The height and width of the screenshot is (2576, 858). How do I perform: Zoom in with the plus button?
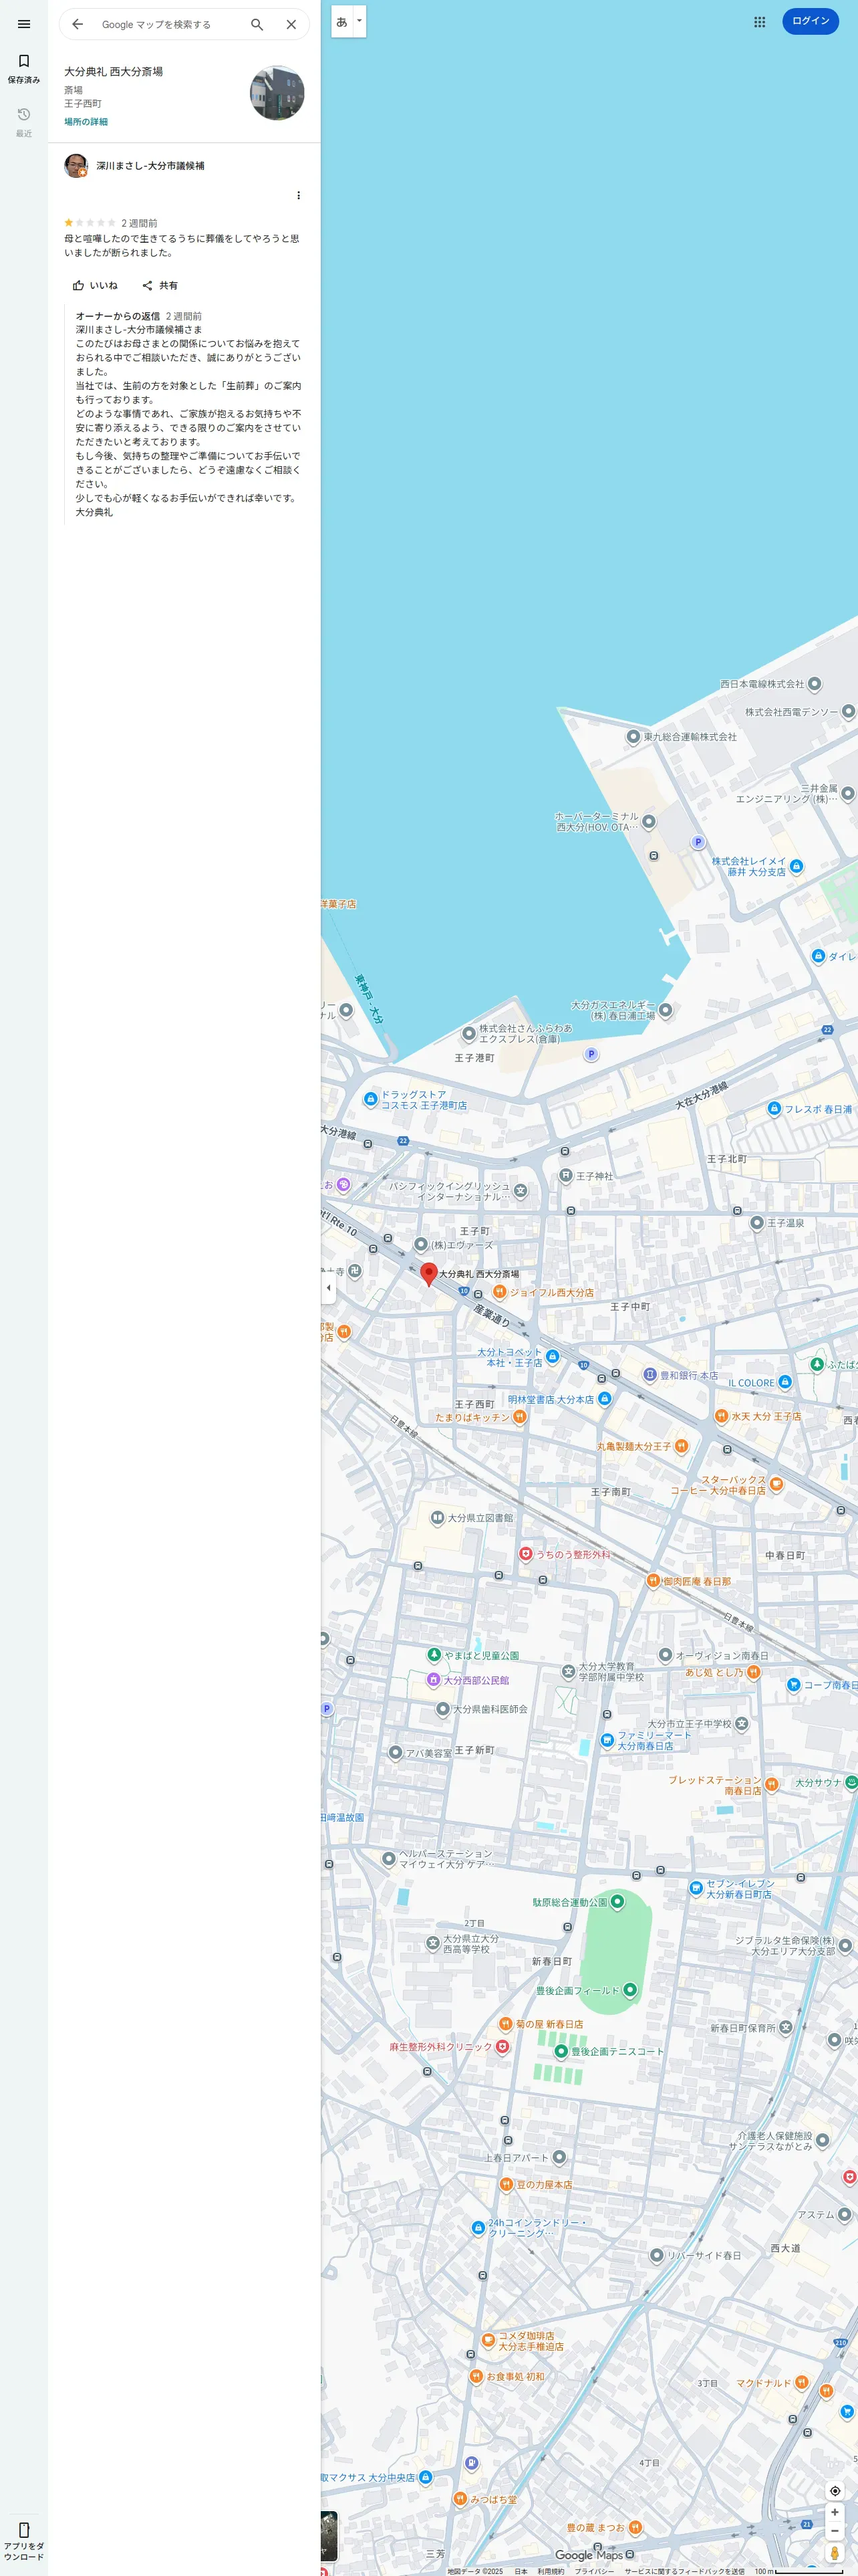pyautogui.click(x=835, y=2512)
